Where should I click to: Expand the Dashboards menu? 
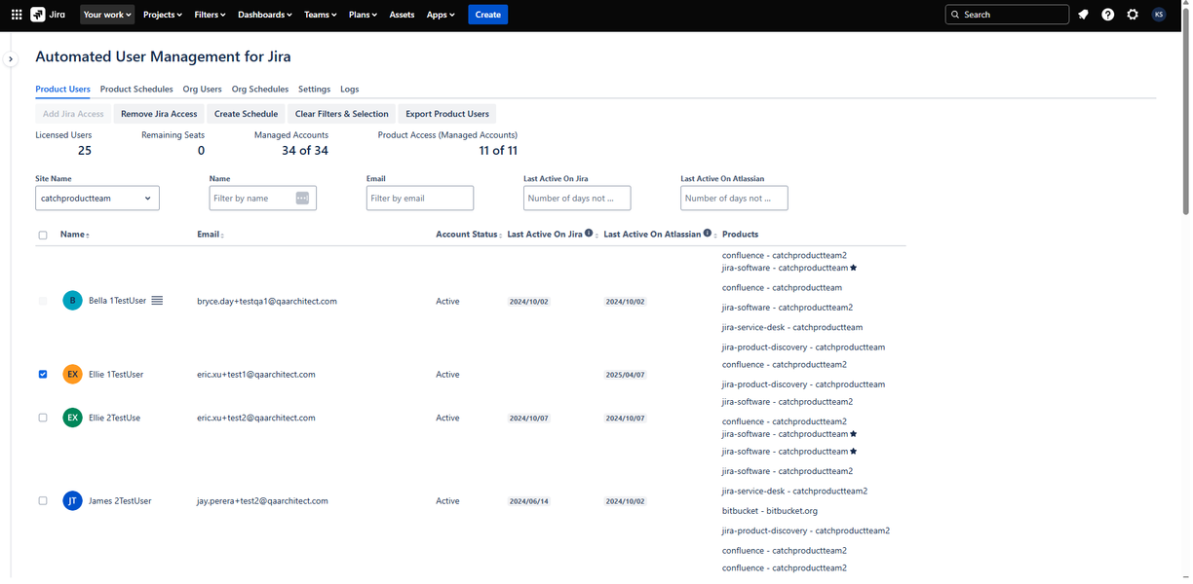(265, 15)
